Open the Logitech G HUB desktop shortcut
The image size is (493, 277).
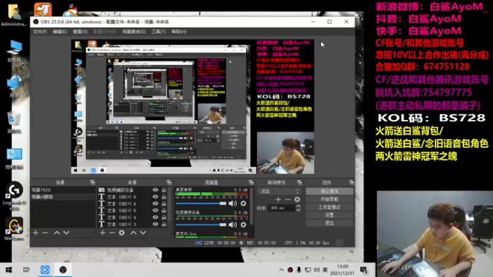click(14, 196)
